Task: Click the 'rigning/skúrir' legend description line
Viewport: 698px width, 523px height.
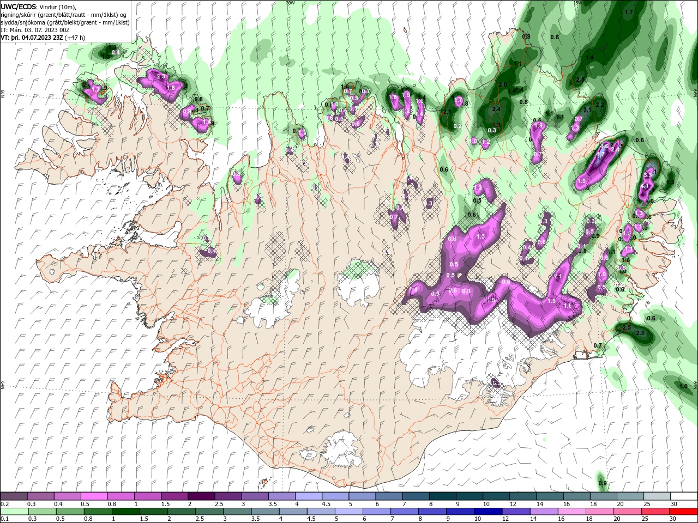Action: pos(64,15)
